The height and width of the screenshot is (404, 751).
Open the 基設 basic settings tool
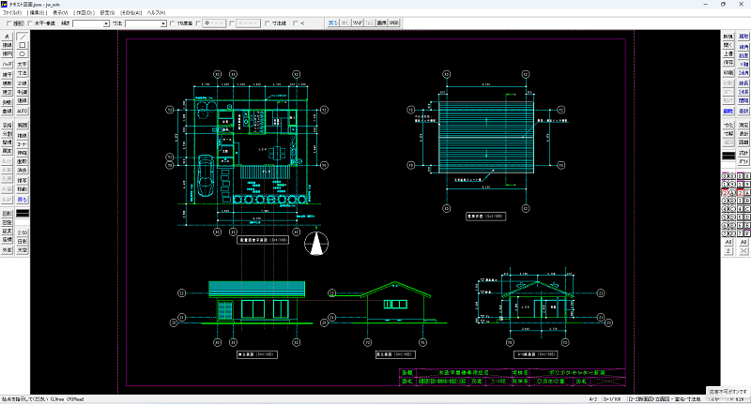coord(743,111)
